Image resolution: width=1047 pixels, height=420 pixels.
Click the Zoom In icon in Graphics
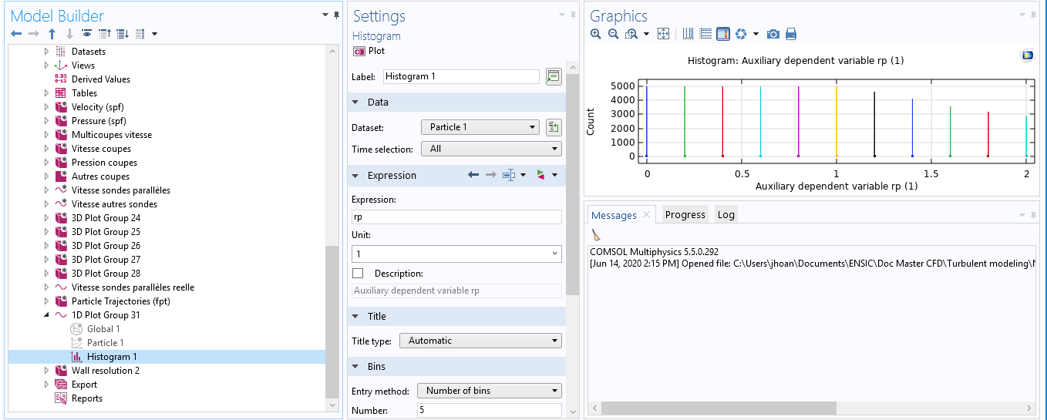pyautogui.click(x=595, y=34)
